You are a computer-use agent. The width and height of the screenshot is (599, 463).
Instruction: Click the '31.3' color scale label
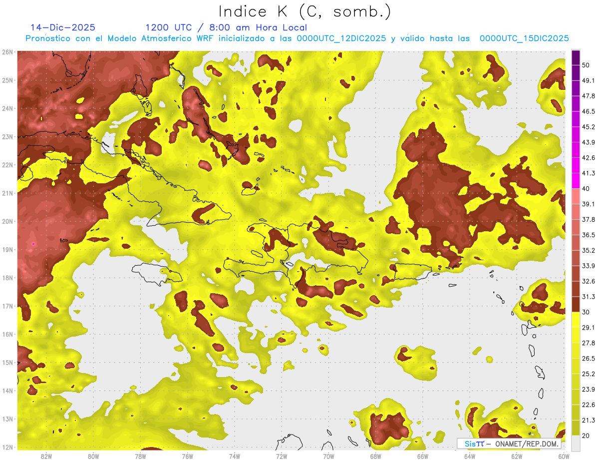589,297
